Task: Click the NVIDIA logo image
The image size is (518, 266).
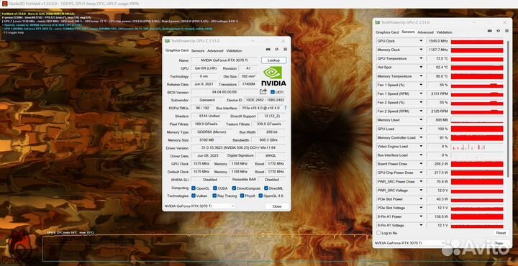Action: click(273, 76)
